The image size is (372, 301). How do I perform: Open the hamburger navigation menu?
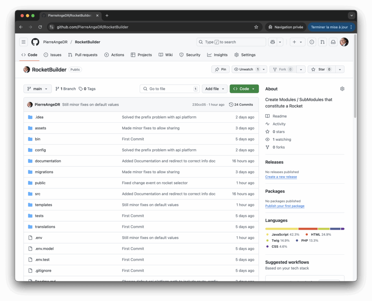pos(24,42)
